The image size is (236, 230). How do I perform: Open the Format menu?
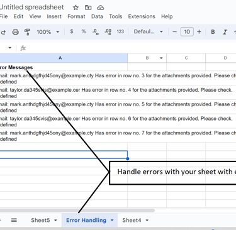76,16
